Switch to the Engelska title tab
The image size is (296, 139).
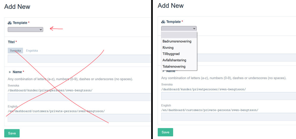[x=32, y=50]
